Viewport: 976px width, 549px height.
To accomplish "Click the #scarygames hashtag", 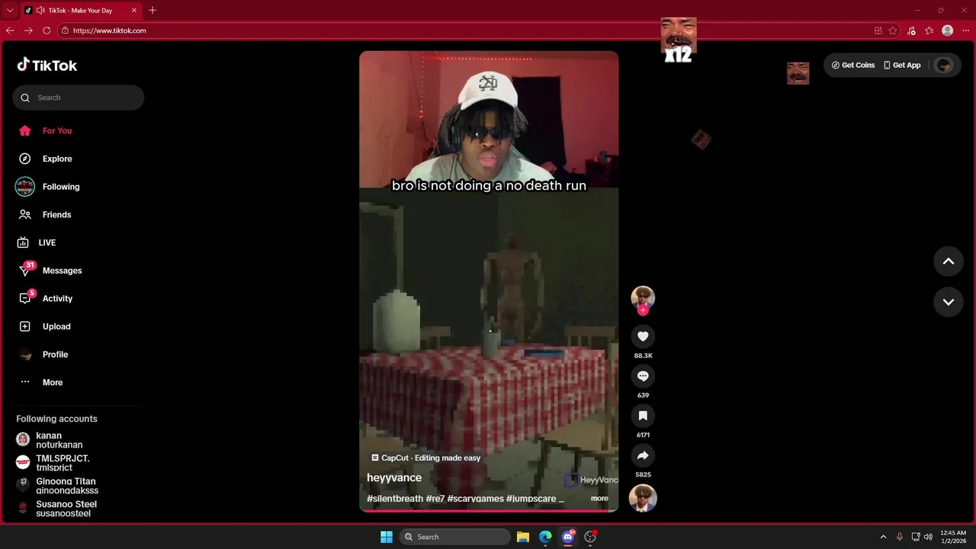I will coord(476,499).
